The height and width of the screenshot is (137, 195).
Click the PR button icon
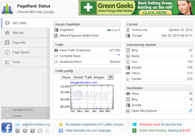tap(56, 36)
